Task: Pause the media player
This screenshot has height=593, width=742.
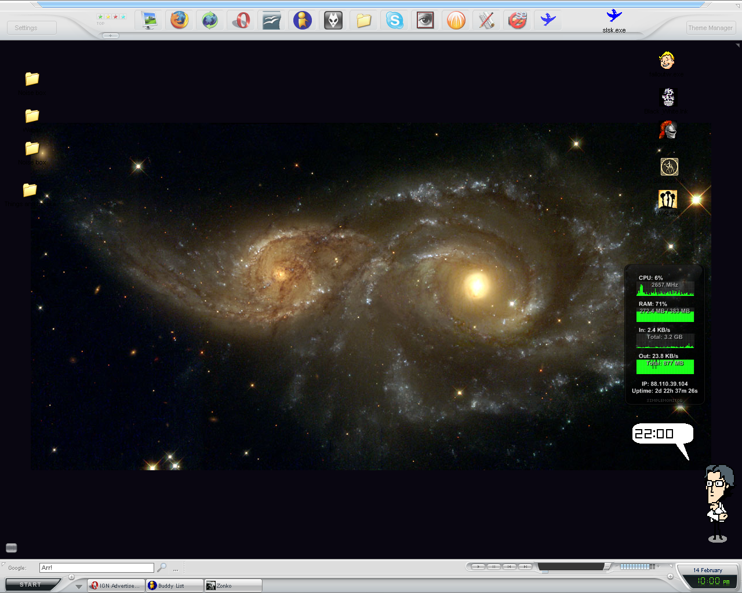Action: [494, 566]
